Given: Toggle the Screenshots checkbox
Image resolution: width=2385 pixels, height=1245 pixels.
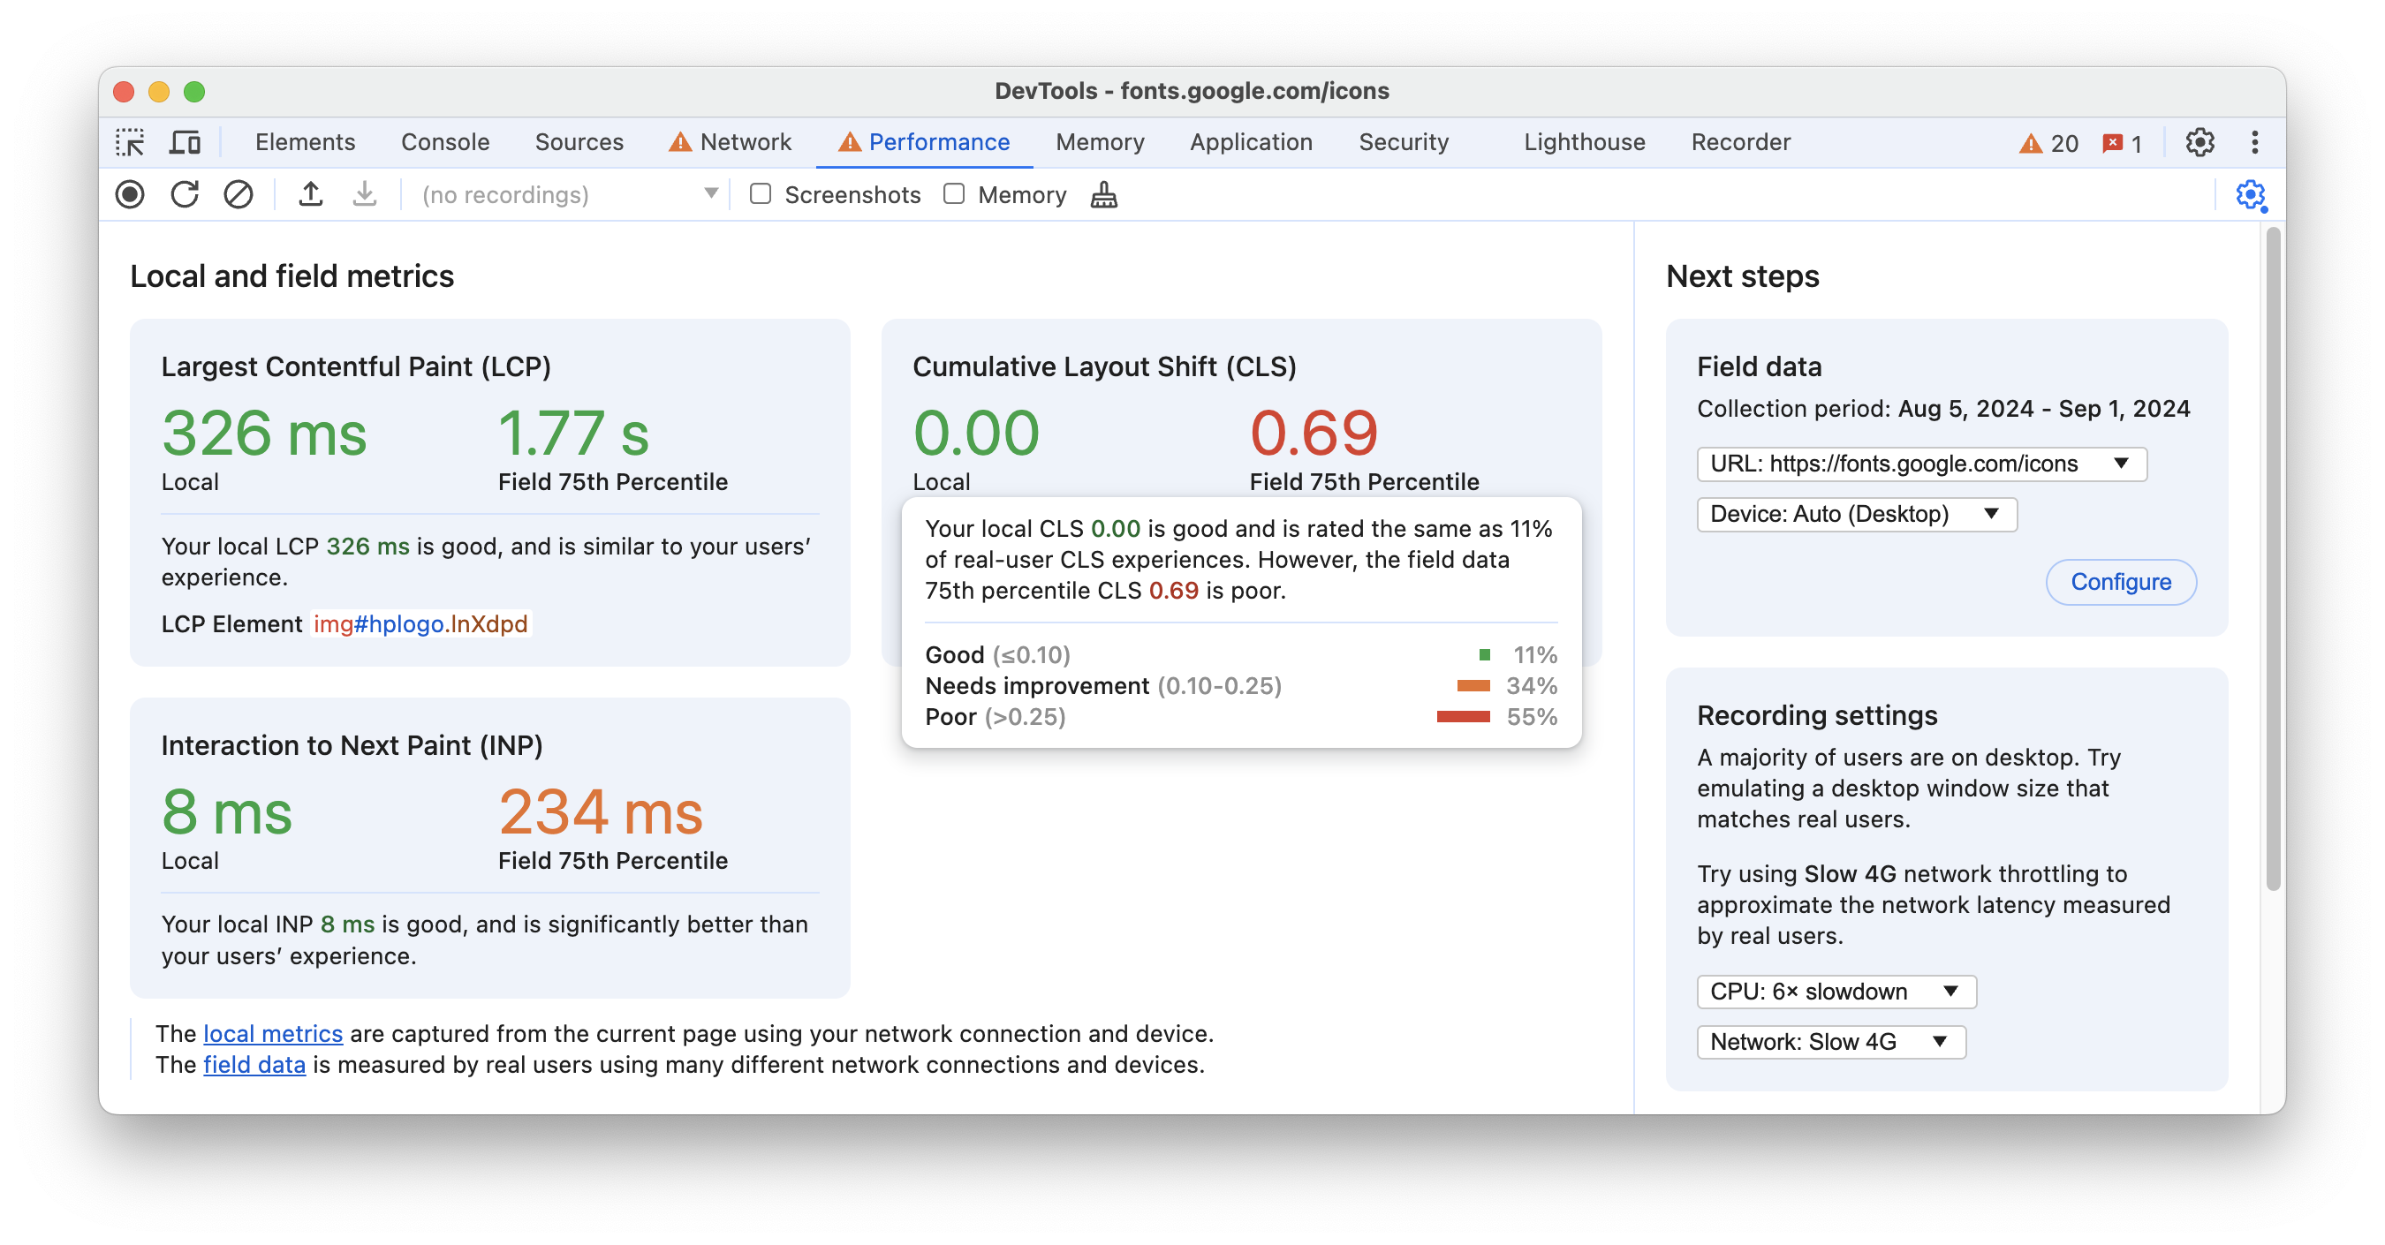Looking at the screenshot, I should 761,194.
